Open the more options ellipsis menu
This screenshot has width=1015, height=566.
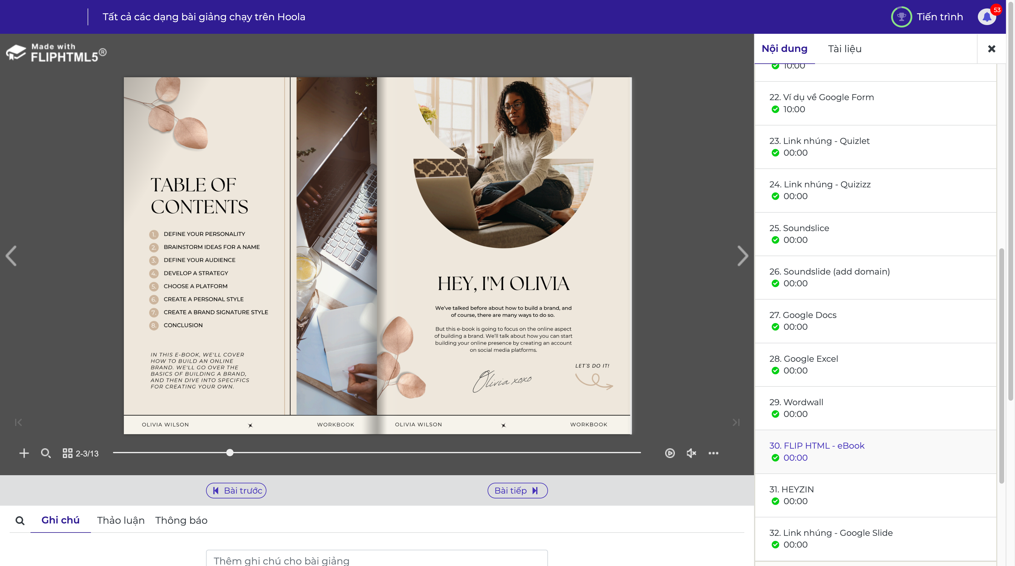[x=713, y=453]
